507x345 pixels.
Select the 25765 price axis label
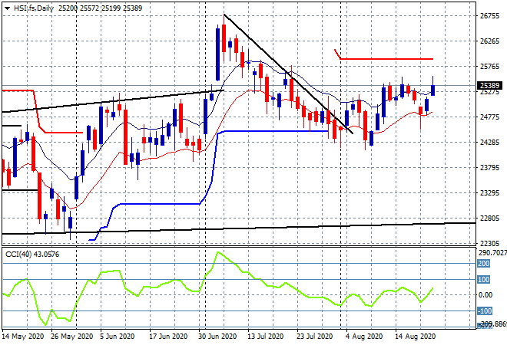489,67
